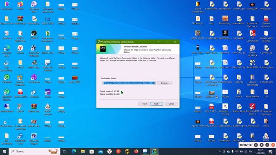This screenshot has height=155, width=276.
Task: Select the Scatter_2.py file
Action: click(x=239, y=137)
